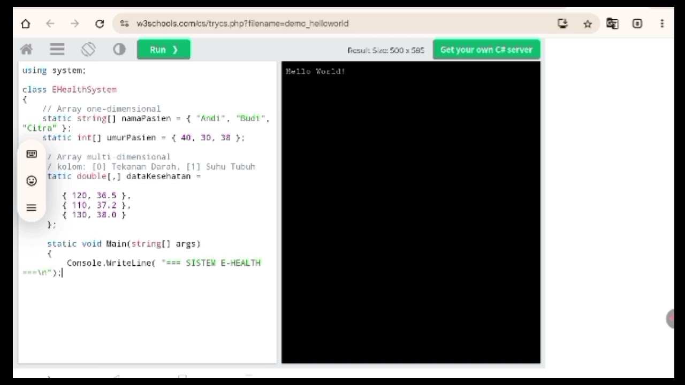Install app icon in address bar
685x385 pixels.
(x=562, y=24)
